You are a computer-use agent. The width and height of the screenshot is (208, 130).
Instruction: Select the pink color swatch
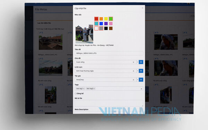point(111,24)
